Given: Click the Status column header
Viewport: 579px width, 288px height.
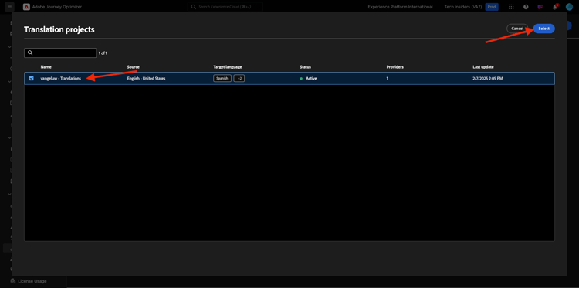Looking at the screenshot, I should (306, 67).
